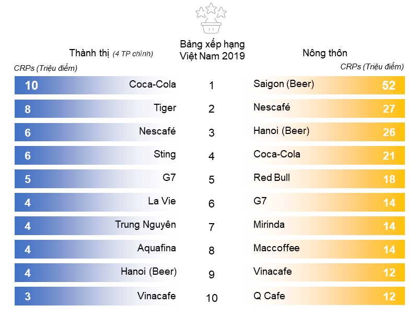Viewport: 419px width, 318px height.
Task: Click the Nescafé rural score 27
Action: (389, 109)
